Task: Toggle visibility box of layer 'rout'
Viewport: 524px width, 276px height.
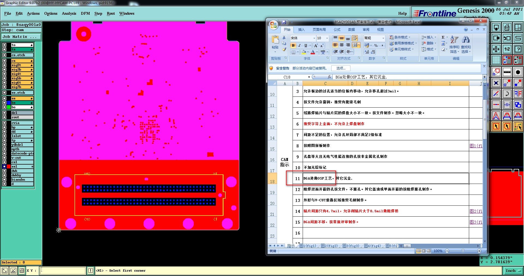Action: pos(4,117)
